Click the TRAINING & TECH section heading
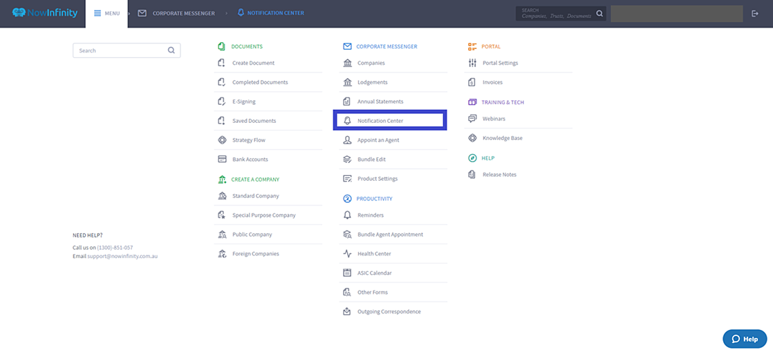Viewport: 773px width, 352px height. click(503, 102)
